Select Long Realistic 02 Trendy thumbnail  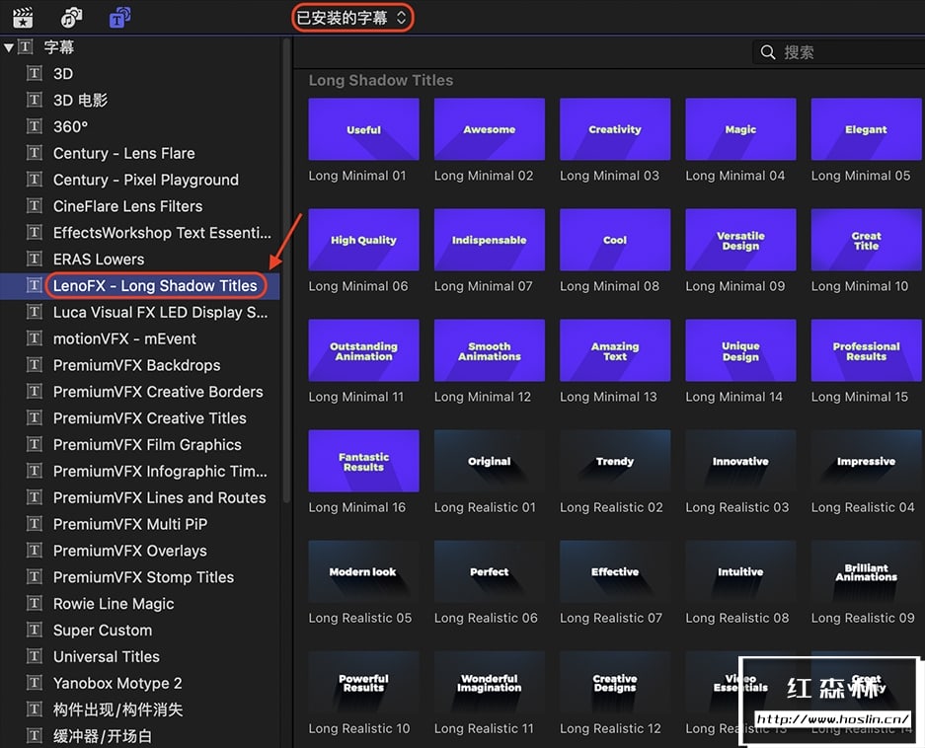point(615,461)
